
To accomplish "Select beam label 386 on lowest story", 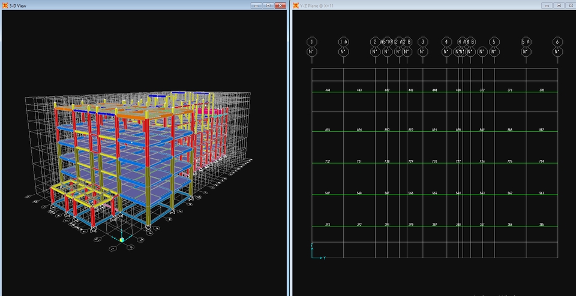I will pyautogui.click(x=510, y=225).
